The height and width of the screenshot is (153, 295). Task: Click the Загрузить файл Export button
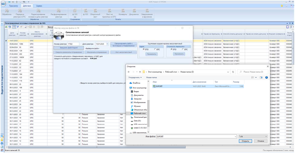(x=68, y=48)
